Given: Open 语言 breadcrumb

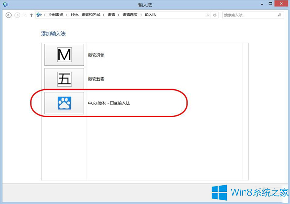Looking at the screenshot, I should coord(111,15).
